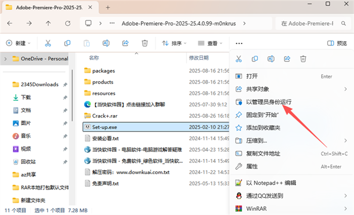354x215 pixels.
Task: Expand the address bar path chevron after the folder name
Action: (x=244, y=23)
